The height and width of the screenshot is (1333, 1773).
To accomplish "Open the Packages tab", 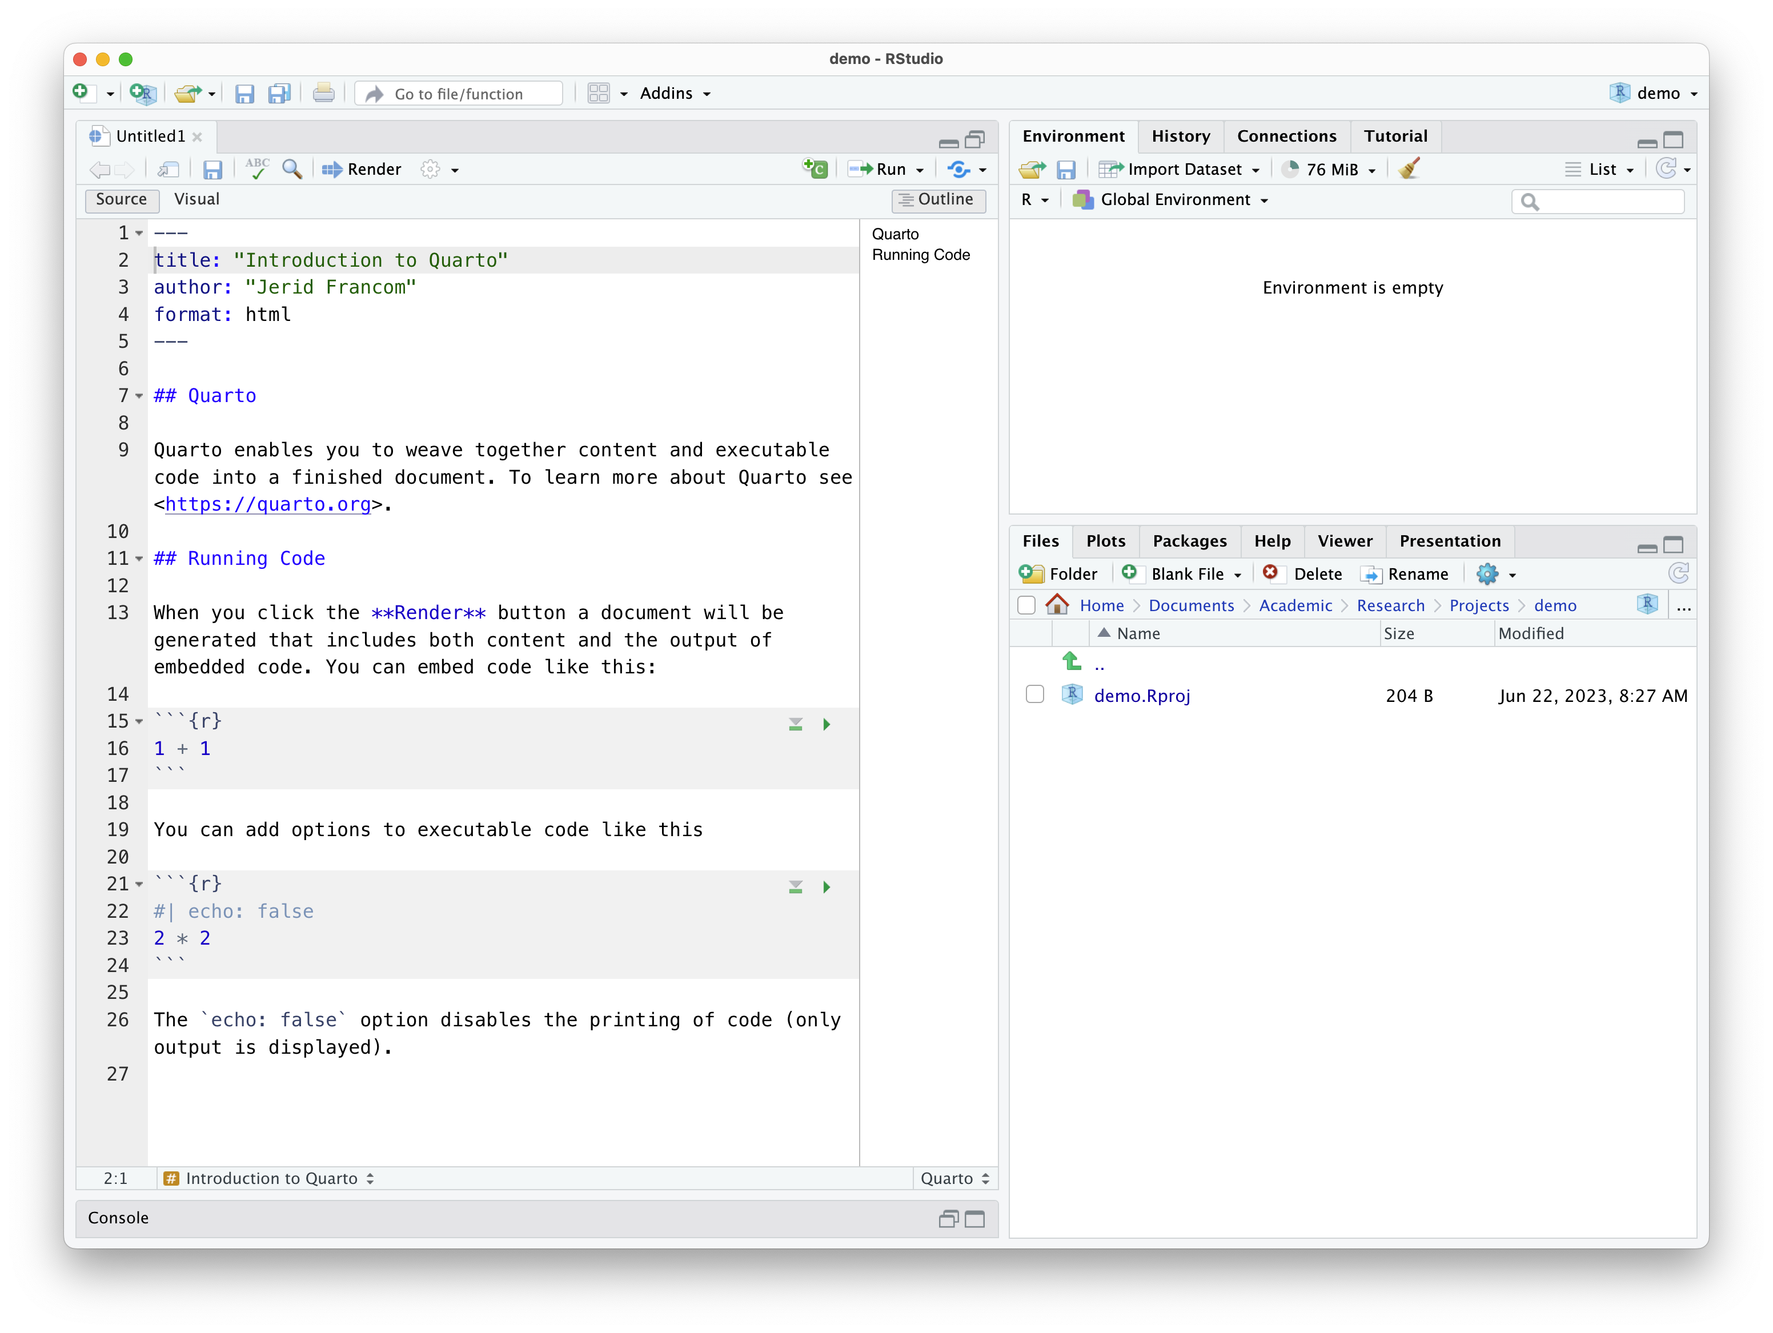I will [x=1189, y=541].
